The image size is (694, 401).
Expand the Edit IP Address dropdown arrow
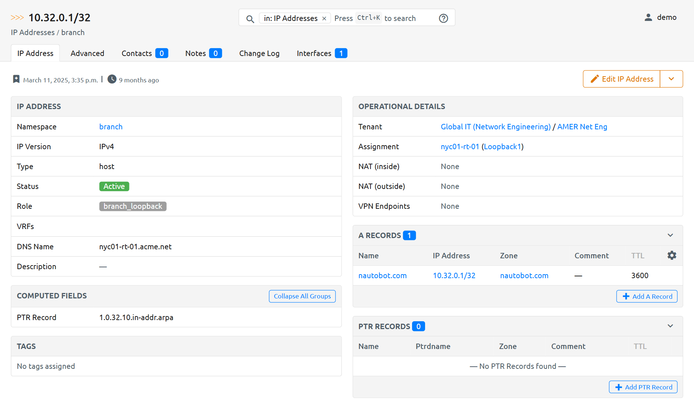[x=672, y=79]
